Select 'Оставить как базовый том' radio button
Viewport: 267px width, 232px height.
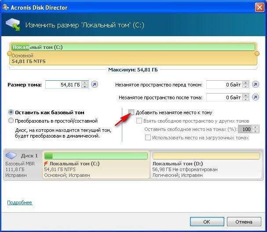tap(11, 112)
